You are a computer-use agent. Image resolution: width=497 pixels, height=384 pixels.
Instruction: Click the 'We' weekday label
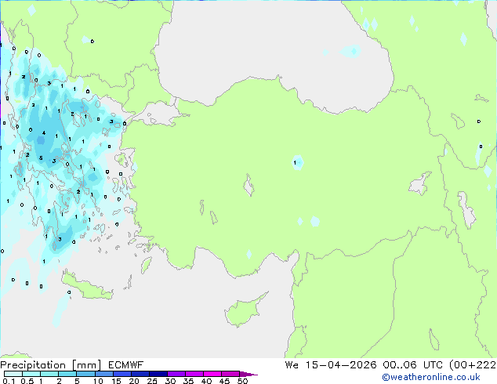coord(292,365)
